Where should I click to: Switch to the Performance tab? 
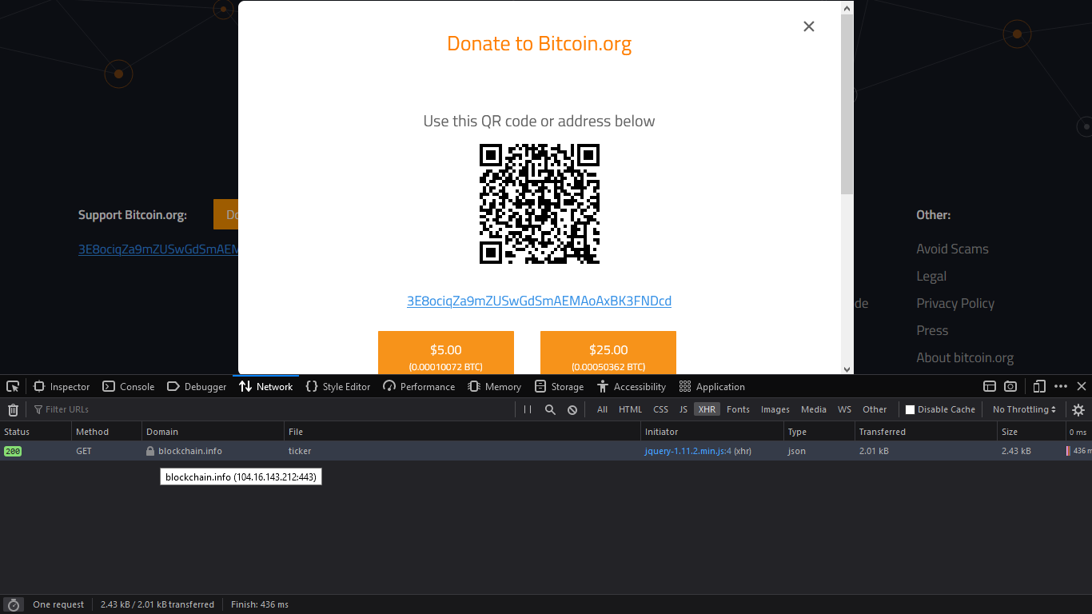tap(419, 386)
